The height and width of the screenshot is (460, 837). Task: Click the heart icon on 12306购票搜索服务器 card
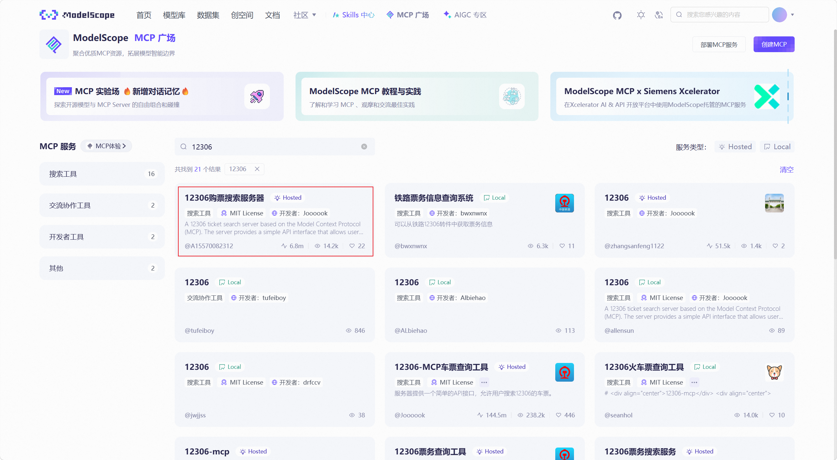(x=352, y=246)
